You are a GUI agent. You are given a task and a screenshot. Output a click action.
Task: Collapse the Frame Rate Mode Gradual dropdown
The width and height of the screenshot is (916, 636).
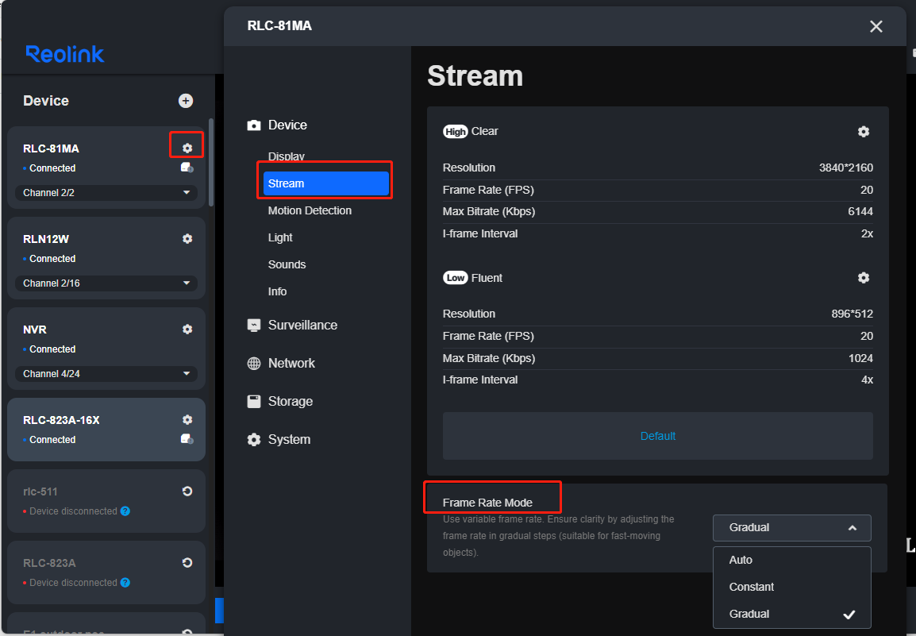pyautogui.click(x=791, y=528)
